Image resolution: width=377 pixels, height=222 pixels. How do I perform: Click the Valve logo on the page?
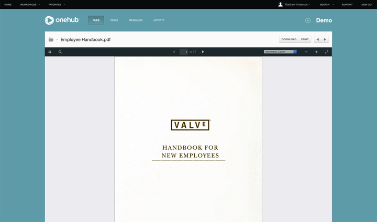pos(190,125)
